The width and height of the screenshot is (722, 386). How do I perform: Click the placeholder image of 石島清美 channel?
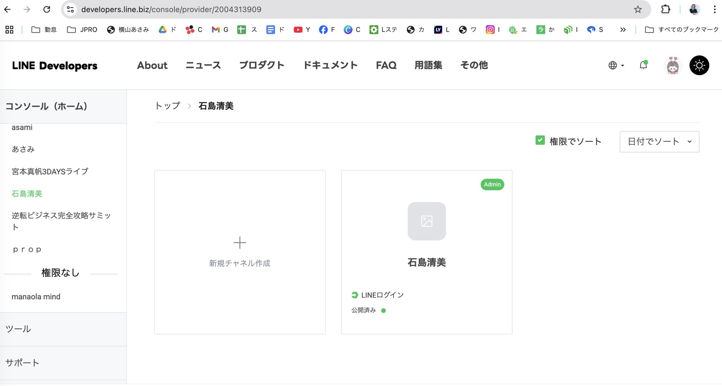coord(427,221)
